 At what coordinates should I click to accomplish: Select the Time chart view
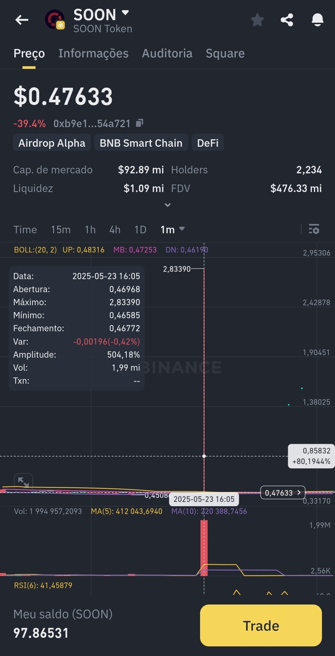(x=25, y=230)
